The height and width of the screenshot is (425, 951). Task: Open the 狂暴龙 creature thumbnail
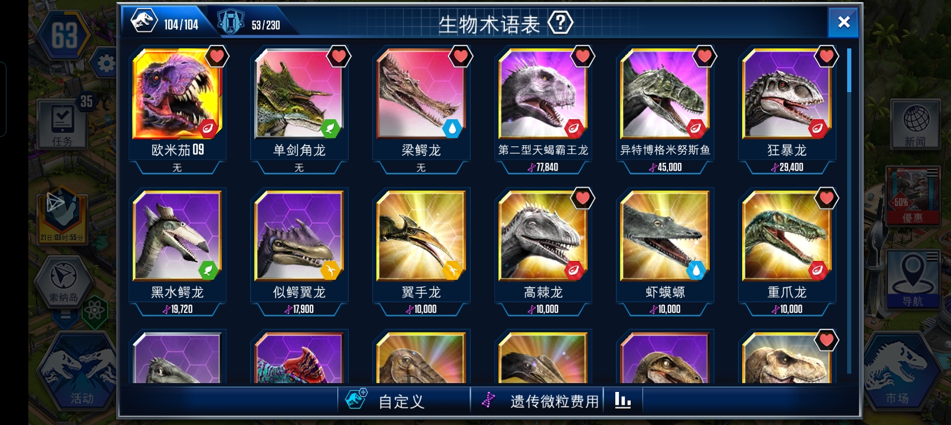787,94
